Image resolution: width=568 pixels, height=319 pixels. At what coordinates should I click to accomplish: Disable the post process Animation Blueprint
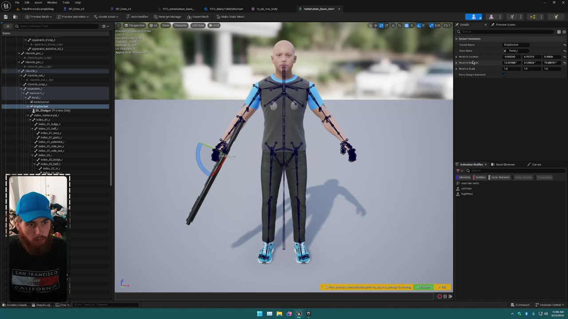(x=423, y=287)
